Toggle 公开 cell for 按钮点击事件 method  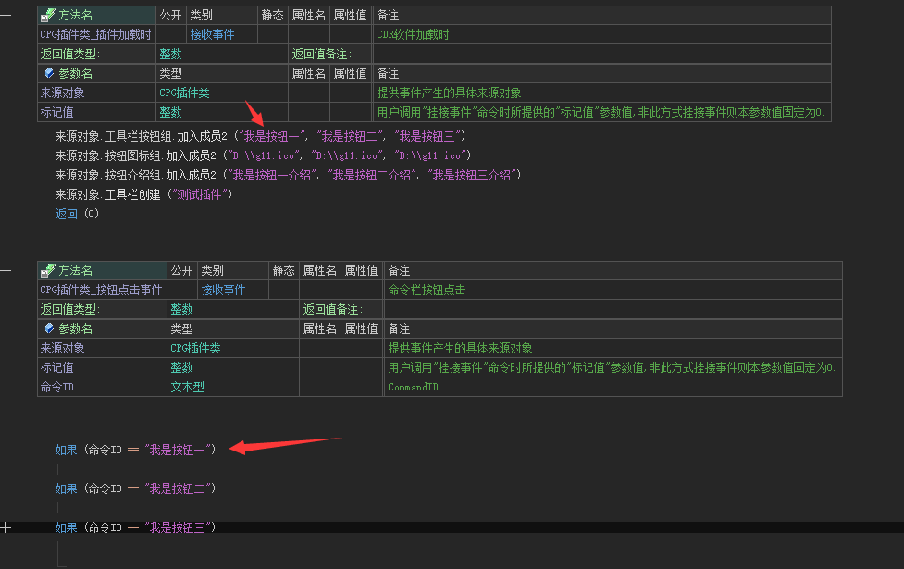(x=181, y=290)
